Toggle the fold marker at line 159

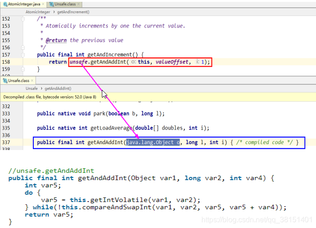(23, 69)
